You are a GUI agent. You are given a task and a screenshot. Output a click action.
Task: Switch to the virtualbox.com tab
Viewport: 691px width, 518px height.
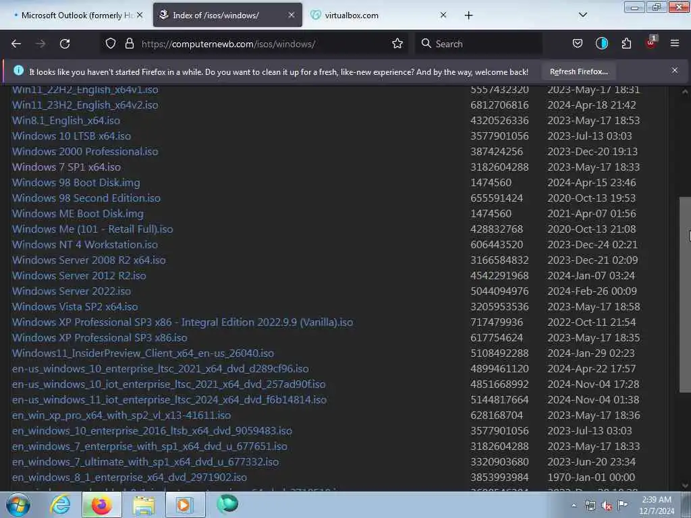pyautogui.click(x=377, y=16)
